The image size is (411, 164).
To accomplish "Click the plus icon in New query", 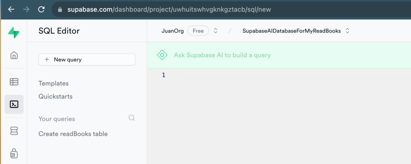I will click(47, 60).
